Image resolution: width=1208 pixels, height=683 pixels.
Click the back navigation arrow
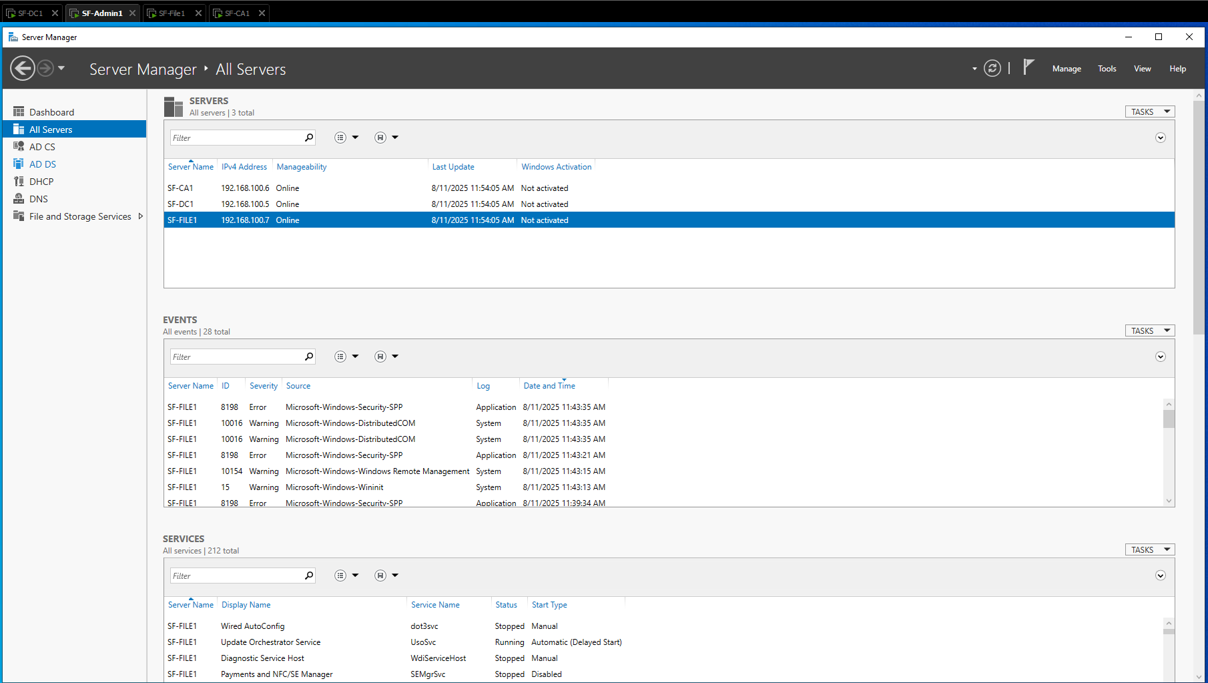point(22,67)
